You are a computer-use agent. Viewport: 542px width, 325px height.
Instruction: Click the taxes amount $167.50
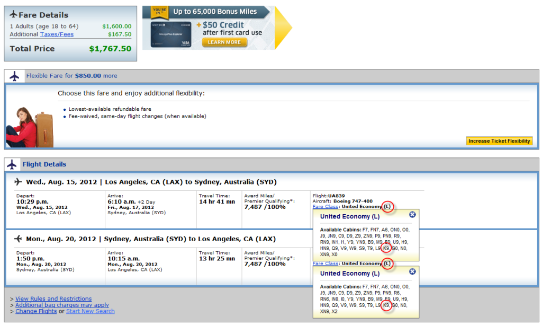click(x=120, y=34)
